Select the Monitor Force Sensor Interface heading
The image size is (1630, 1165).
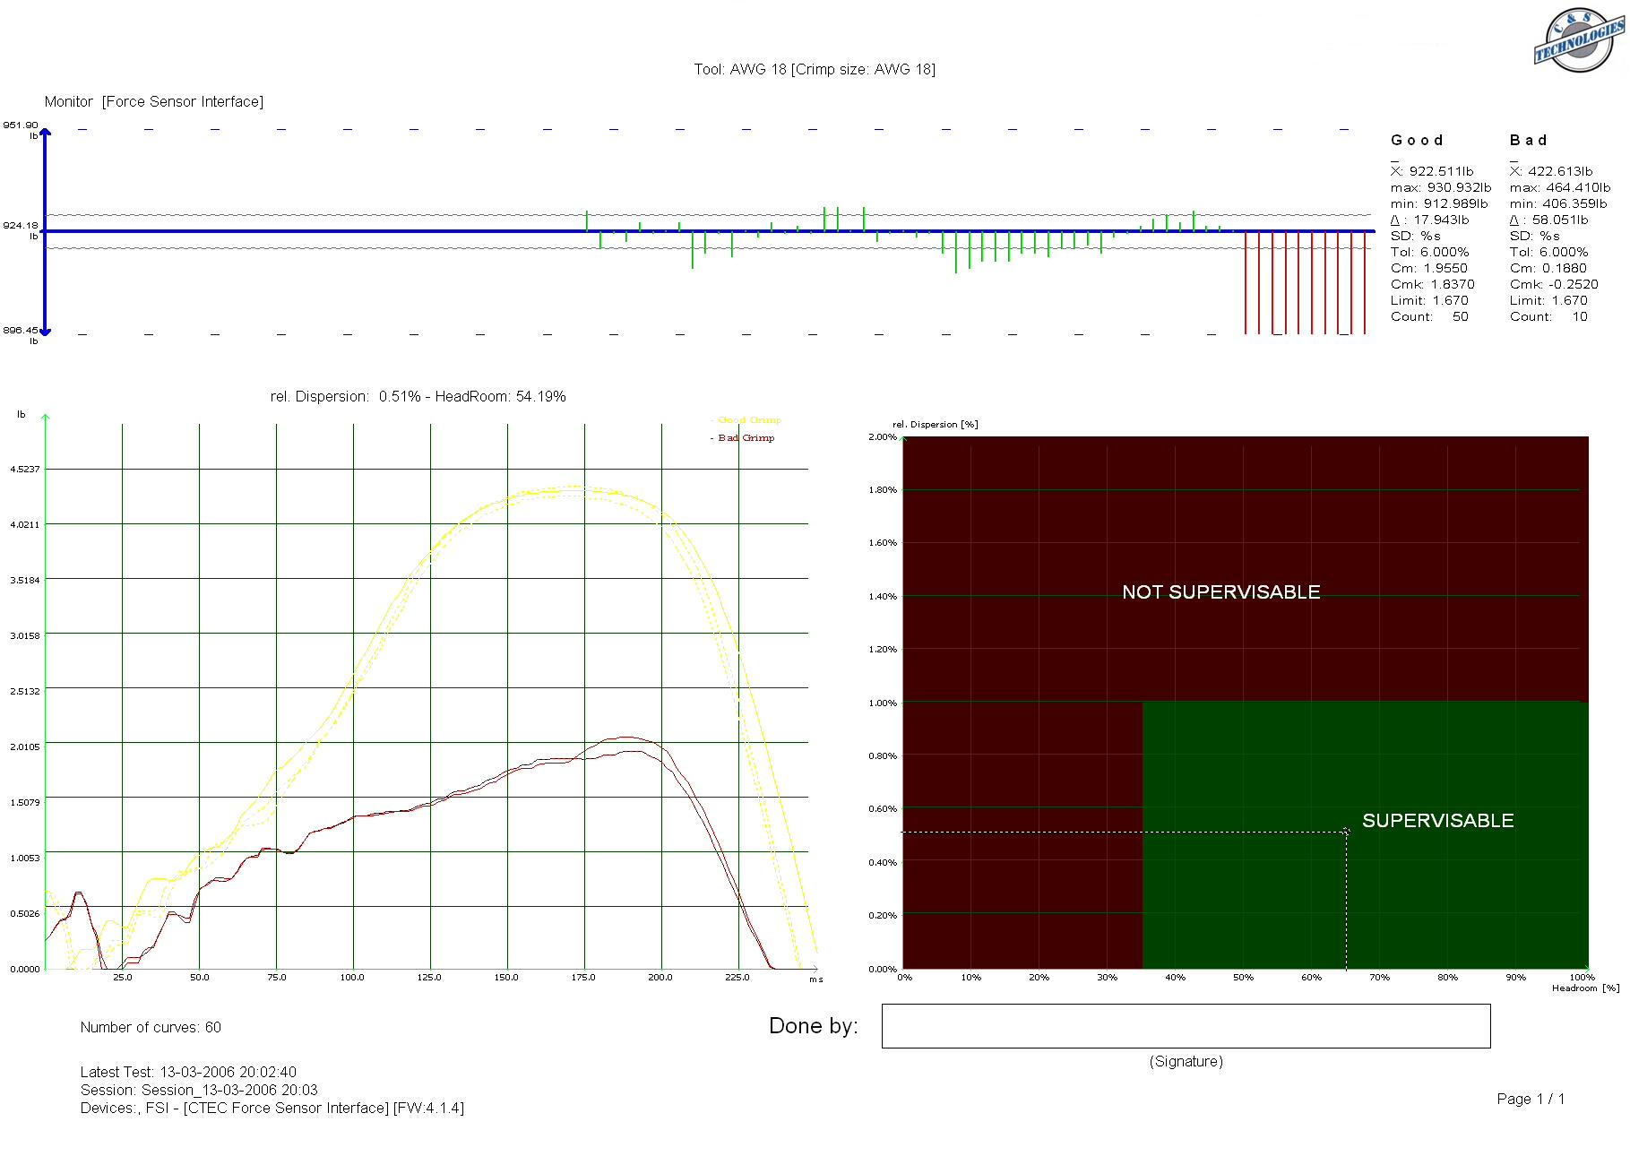(x=154, y=102)
